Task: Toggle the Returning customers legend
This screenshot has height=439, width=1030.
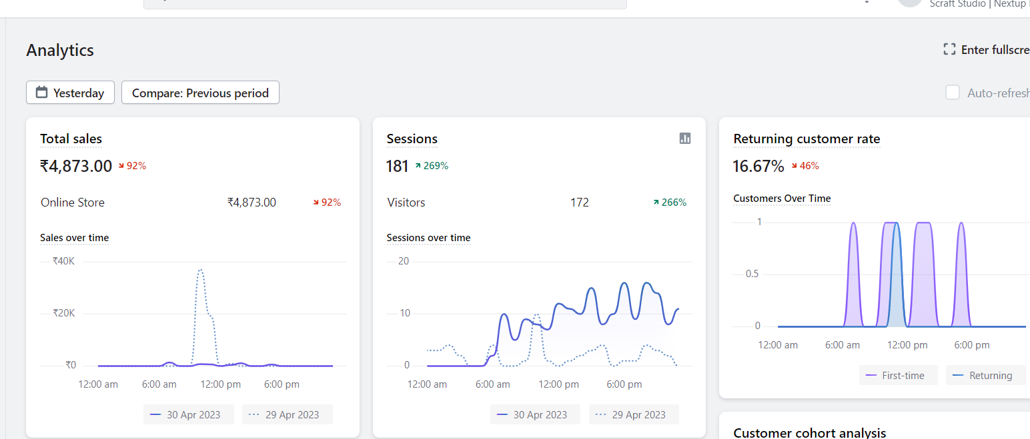Action: point(985,375)
